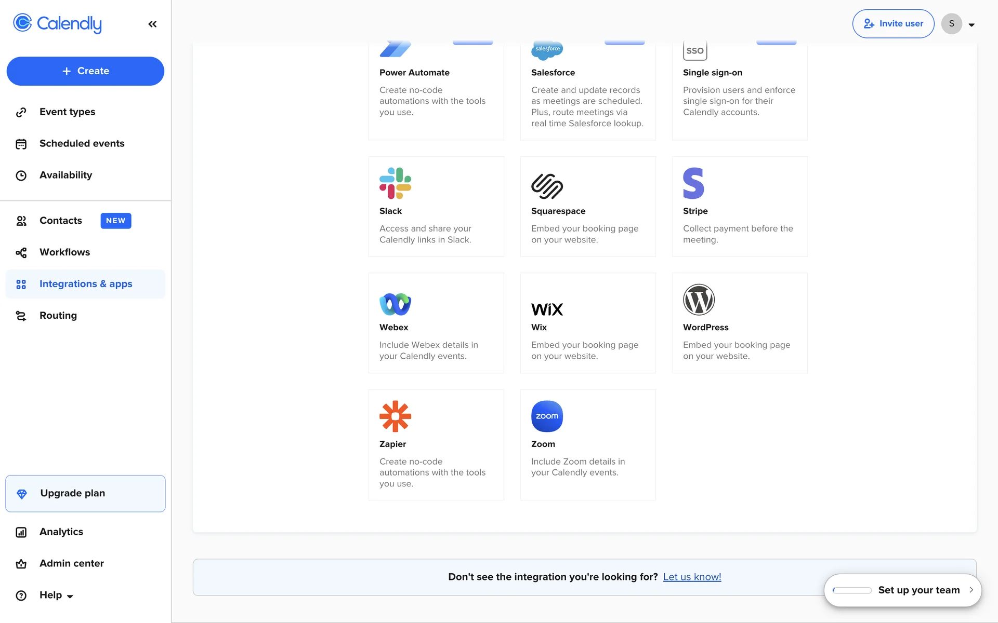Image resolution: width=998 pixels, height=623 pixels.
Task: Expand the account avatar dropdown arrow
Action: pyautogui.click(x=971, y=24)
